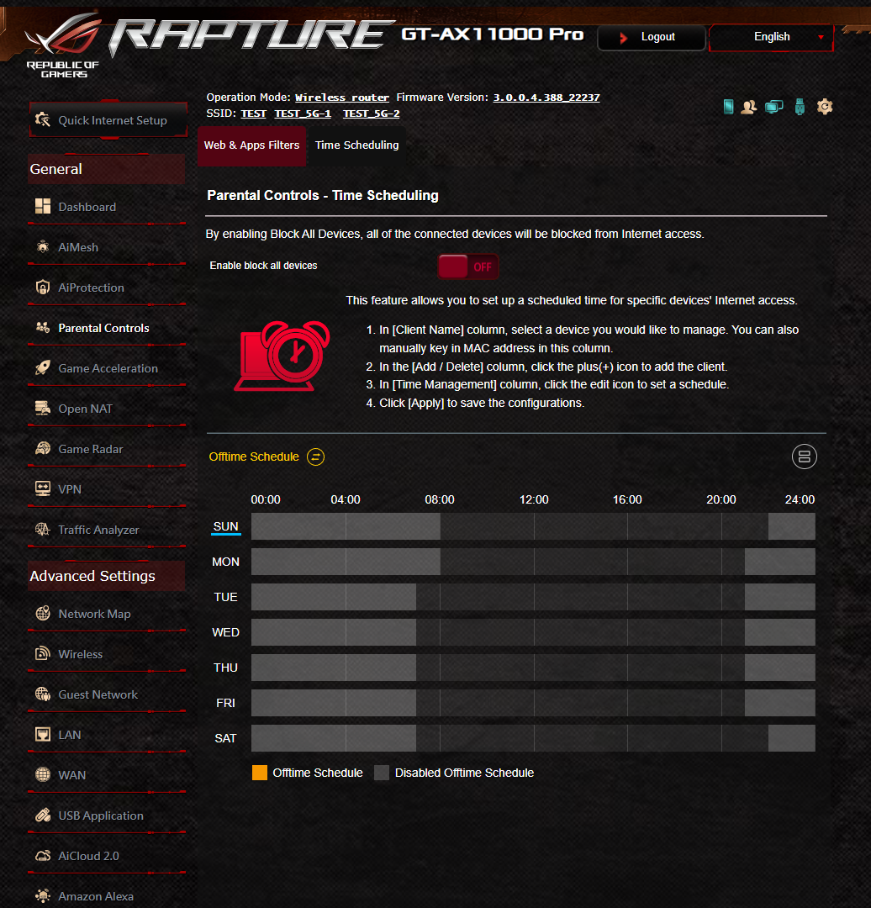Click the firmware version 3.0.0.4.388_22237 link
The image size is (871, 908).
546,98
